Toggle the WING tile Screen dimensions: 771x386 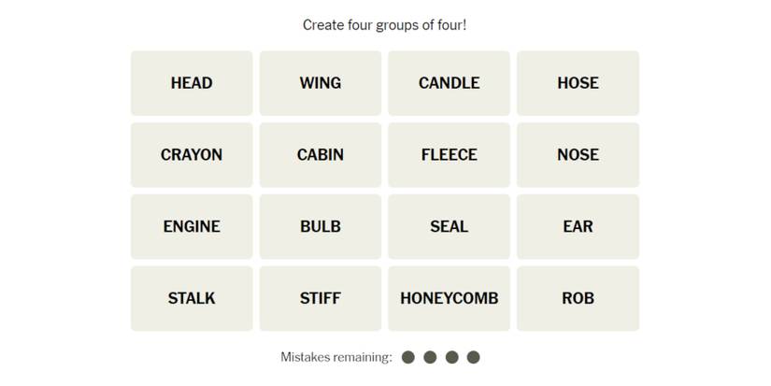click(321, 83)
